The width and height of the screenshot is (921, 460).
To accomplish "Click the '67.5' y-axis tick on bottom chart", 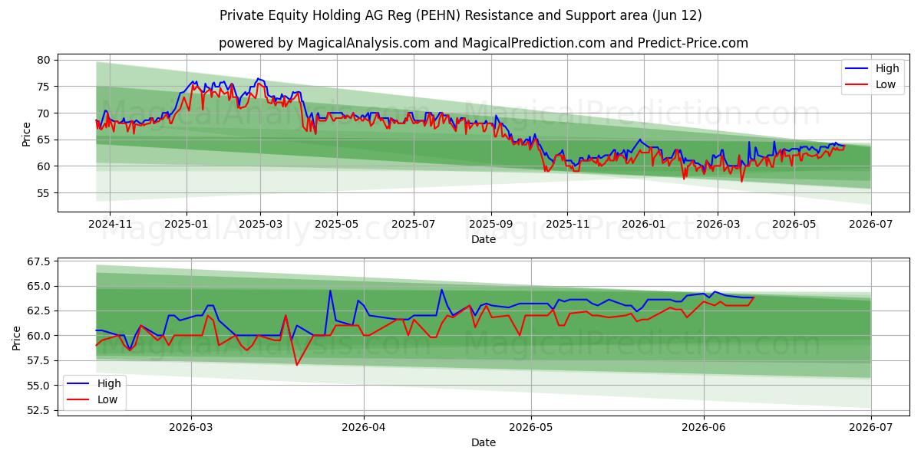I will click(x=38, y=261).
